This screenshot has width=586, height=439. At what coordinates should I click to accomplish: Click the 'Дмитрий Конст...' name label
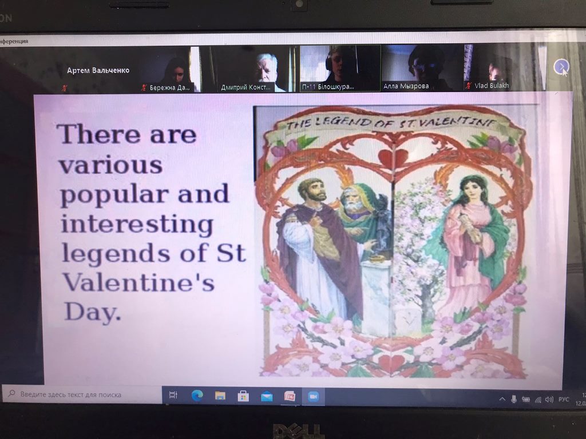pyautogui.click(x=246, y=87)
